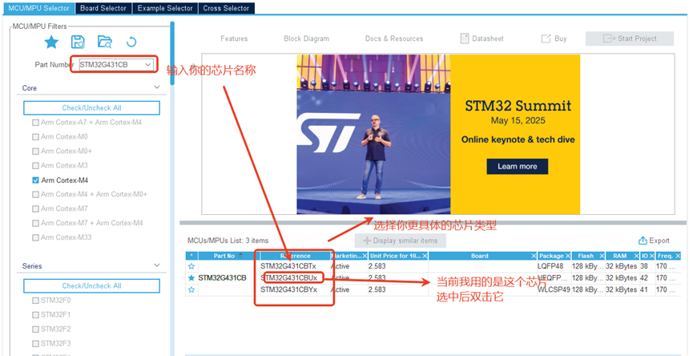Show favorite MCUs with the star icon
The image size is (693, 356).
[52, 42]
